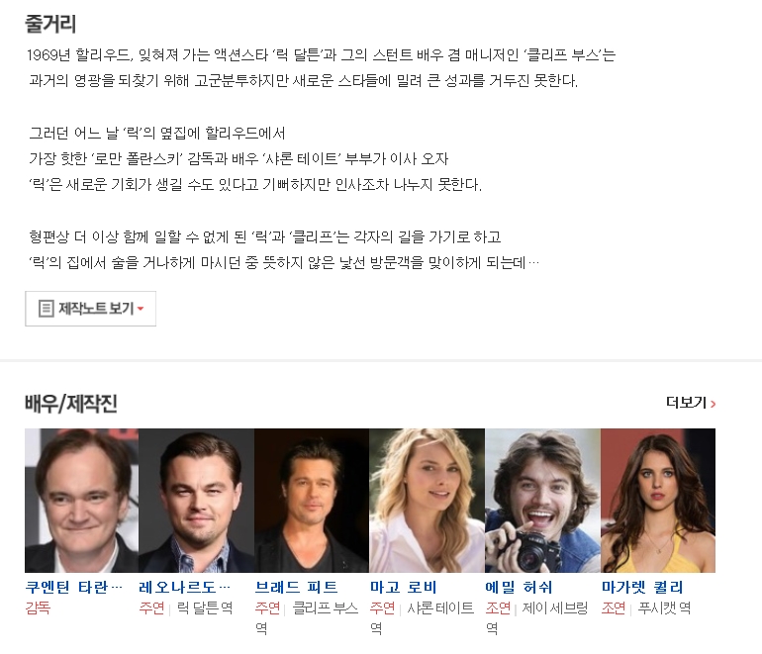Expand the 제작노트 보기 red dropdown arrow

pyautogui.click(x=141, y=309)
